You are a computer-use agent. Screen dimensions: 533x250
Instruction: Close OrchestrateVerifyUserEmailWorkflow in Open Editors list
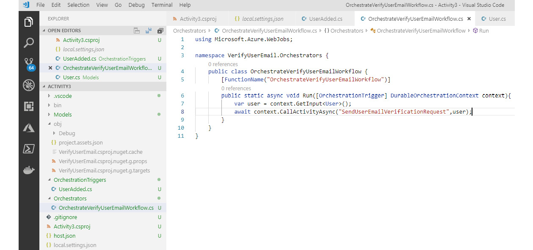tap(50, 68)
